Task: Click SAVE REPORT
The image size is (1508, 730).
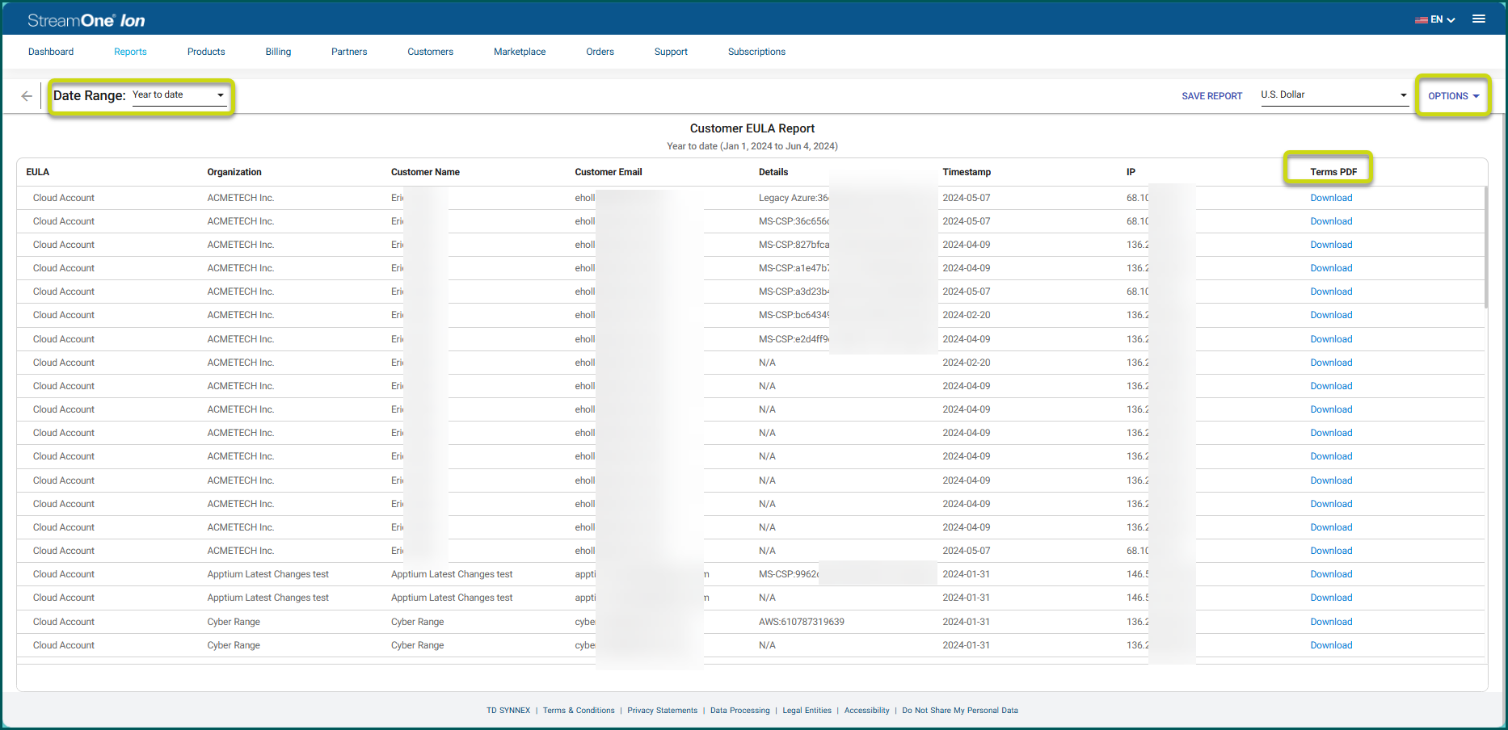Action: 1211,96
